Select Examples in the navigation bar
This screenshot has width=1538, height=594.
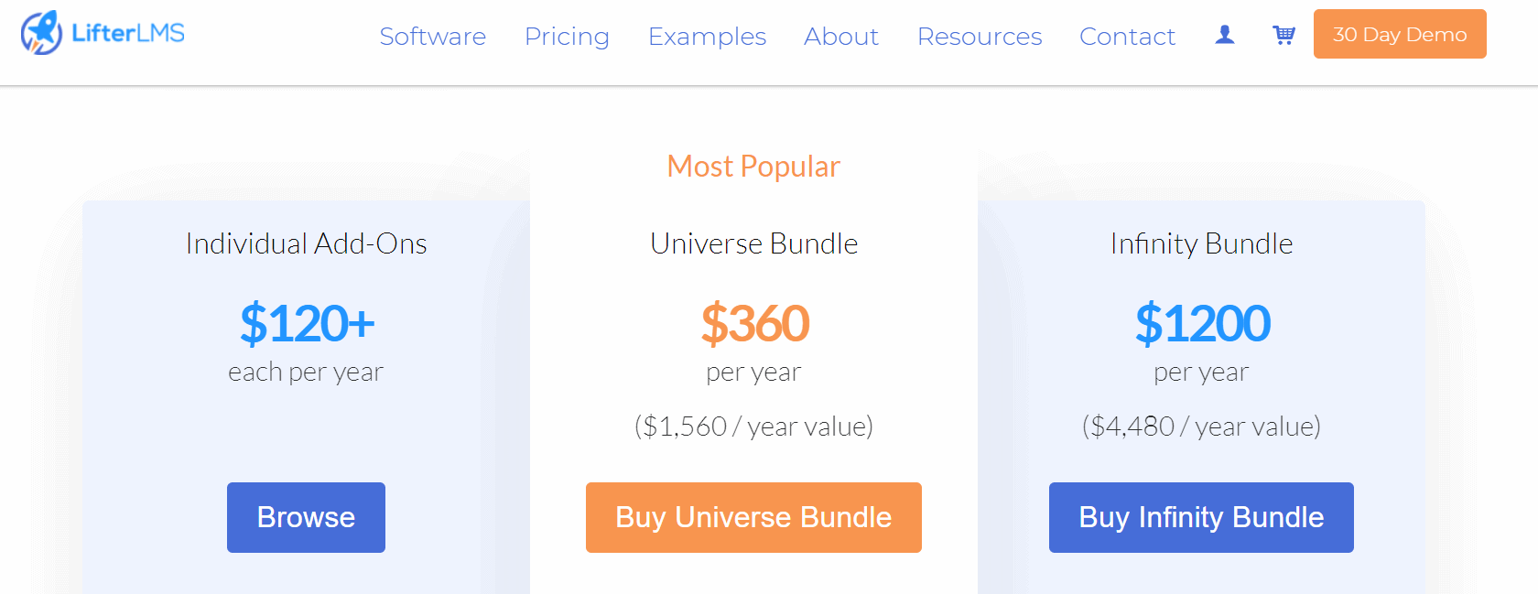pos(707,37)
